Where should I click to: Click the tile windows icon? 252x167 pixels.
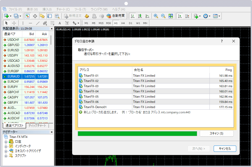(x=171, y=16)
